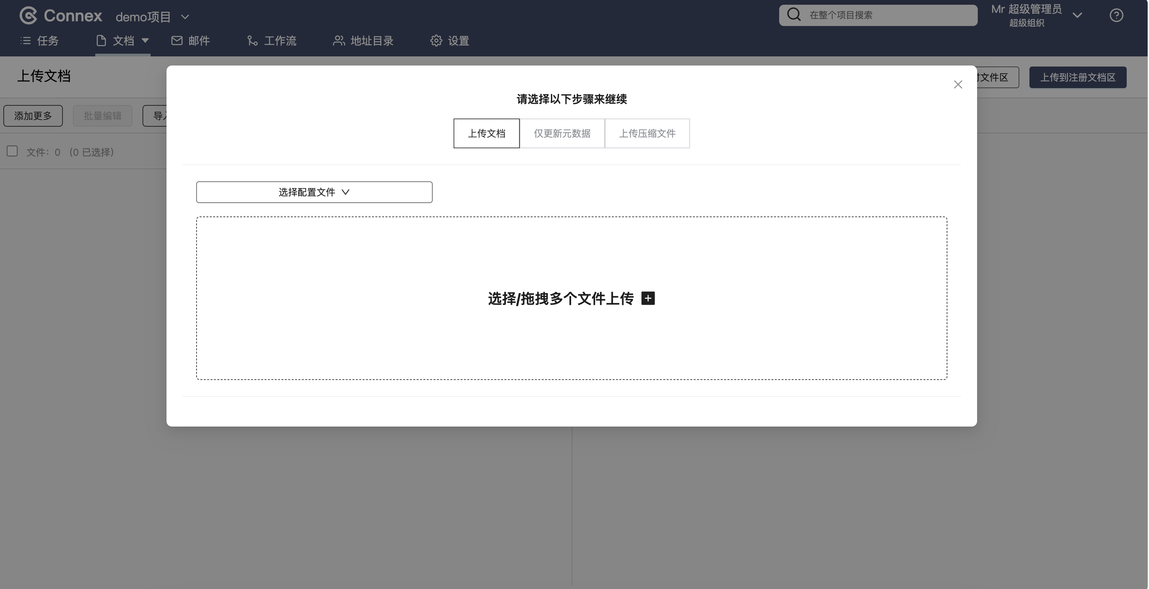The image size is (1149, 589).
Task: Switch to 上传压缩文件 tab
Action: coord(647,133)
